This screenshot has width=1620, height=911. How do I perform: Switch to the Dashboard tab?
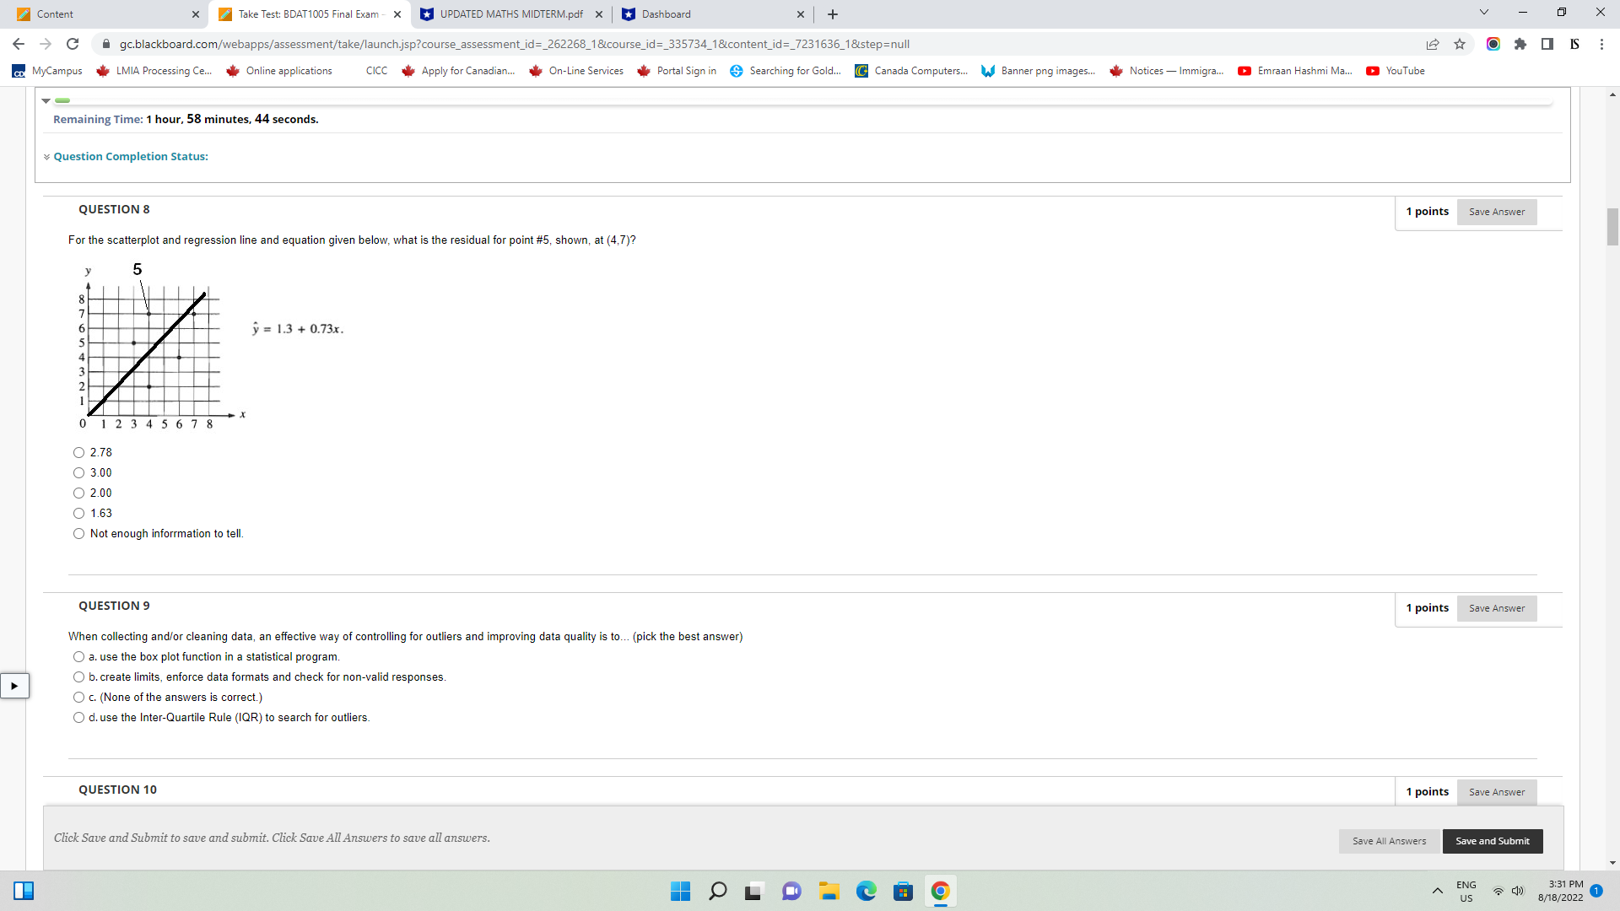(x=666, y=14)
